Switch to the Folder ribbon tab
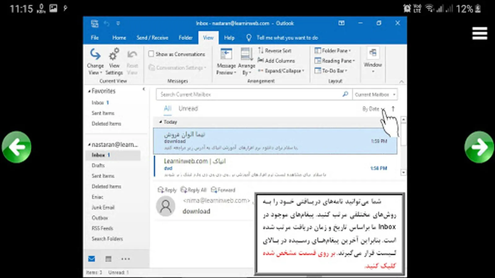Image resolution: width=495 pixels, height=278 pixels. 186,38
